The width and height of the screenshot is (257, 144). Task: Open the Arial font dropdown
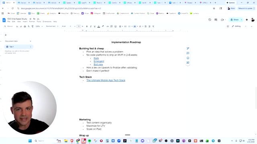[66, 26]
